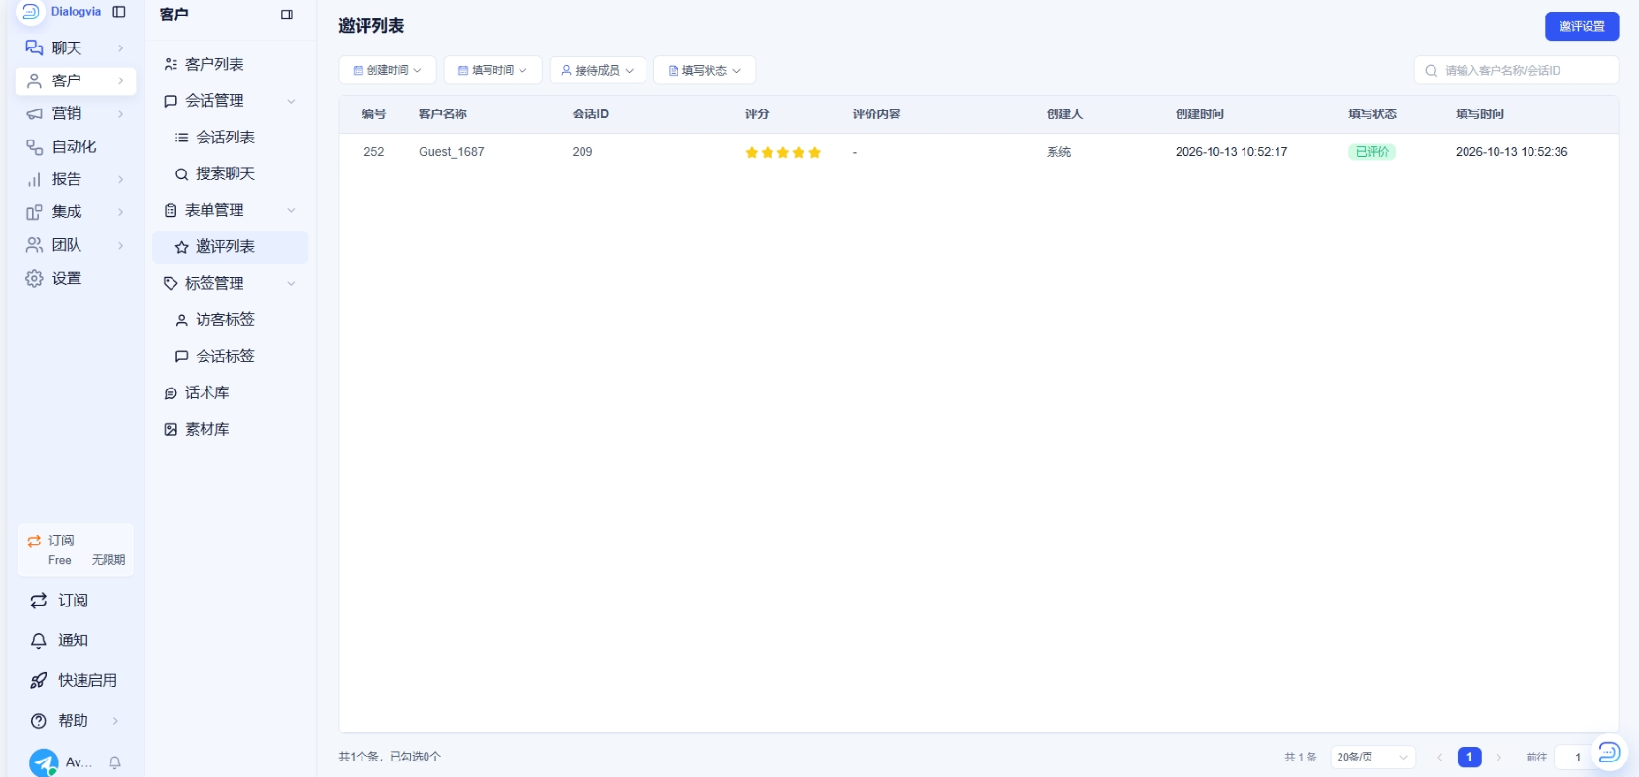Click customer name Guest_1687
This screenshot has width=1639, height=777.
click(x=452, y=152)
